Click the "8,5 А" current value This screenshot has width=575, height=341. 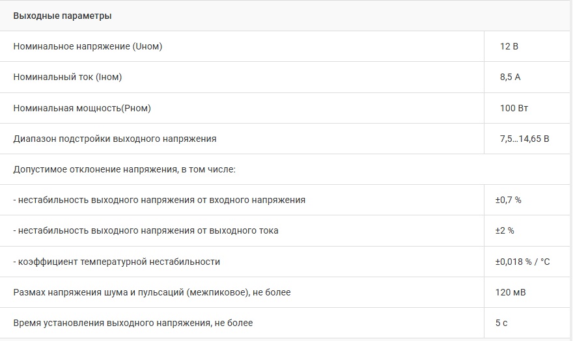[x=510, y=77]
